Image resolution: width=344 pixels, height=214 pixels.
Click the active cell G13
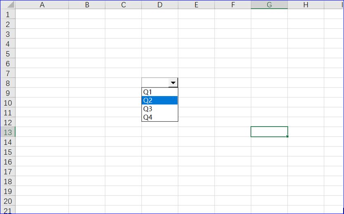(269, 132)
